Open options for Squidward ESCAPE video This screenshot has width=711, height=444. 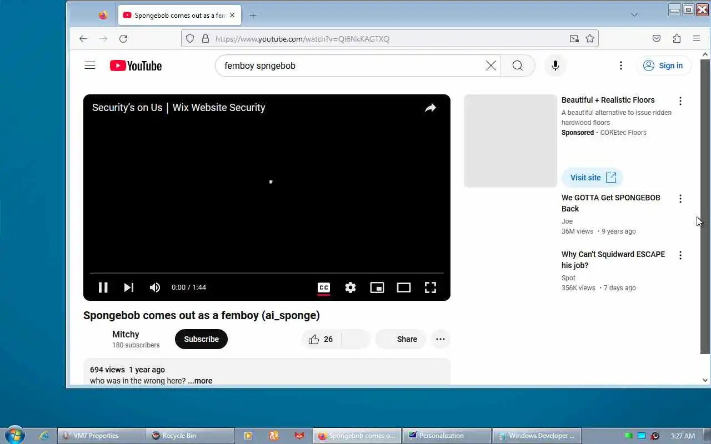pyautogui.click(x=680, y=255)
